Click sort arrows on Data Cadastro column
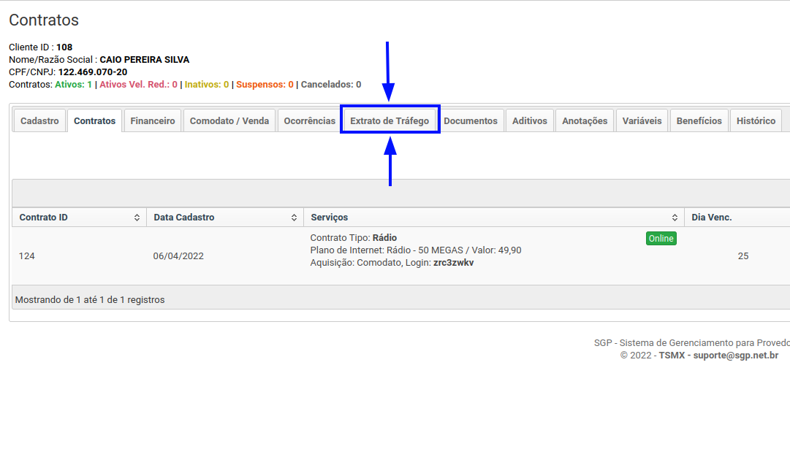This screenshot has width=790, height=457. (x=294, y=218)
